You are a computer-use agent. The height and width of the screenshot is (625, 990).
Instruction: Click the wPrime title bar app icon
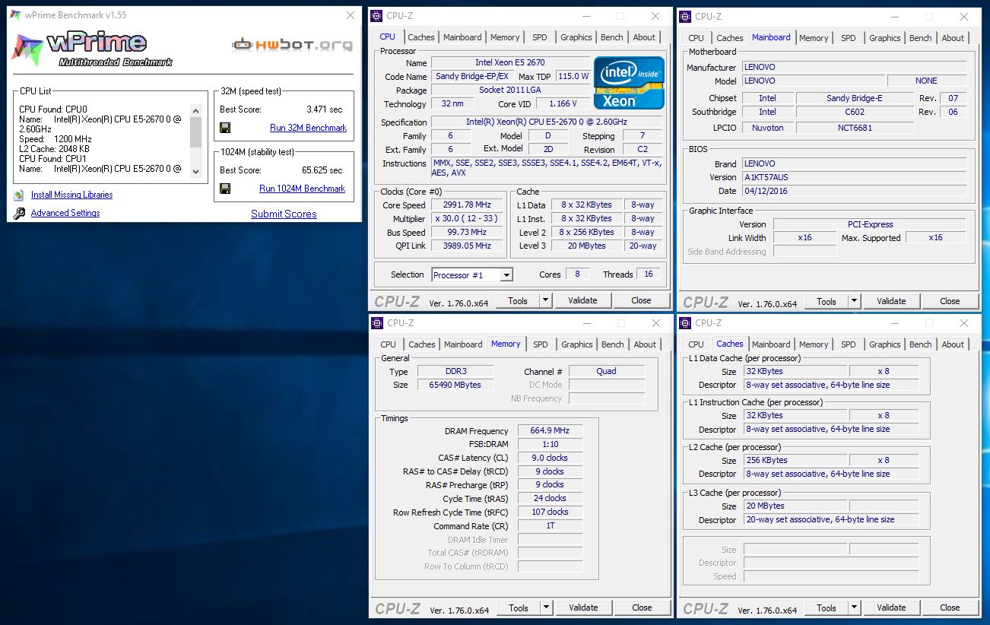pyautogui.click(x=15, y=15)
